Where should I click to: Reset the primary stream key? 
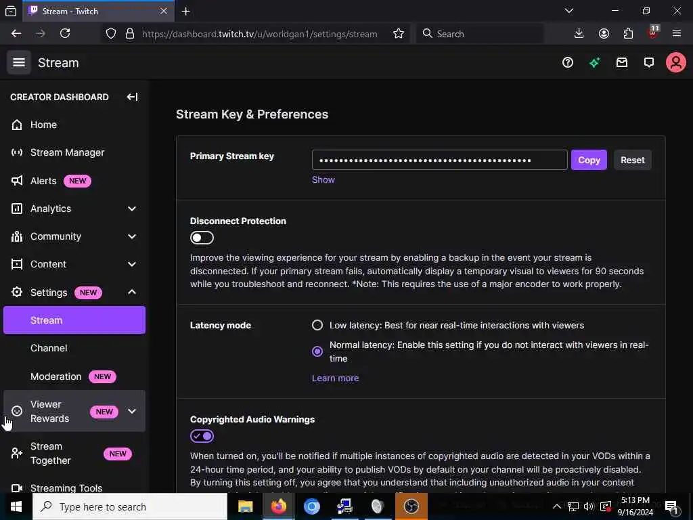[x=633, y=160]
